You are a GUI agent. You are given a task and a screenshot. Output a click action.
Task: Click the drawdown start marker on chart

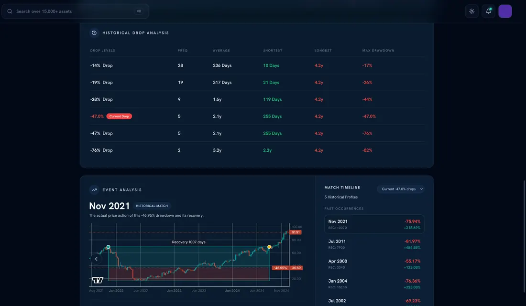(x=108, y=247)
